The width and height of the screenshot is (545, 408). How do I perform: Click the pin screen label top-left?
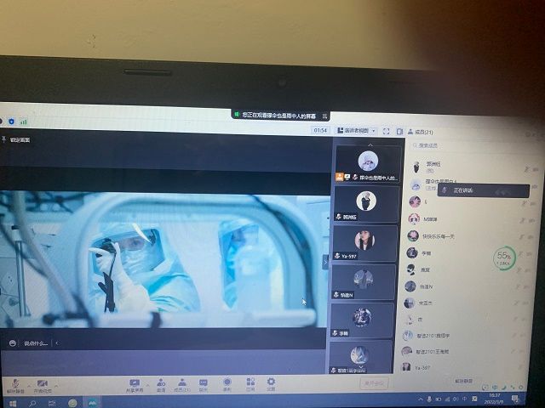pos(15,139)
